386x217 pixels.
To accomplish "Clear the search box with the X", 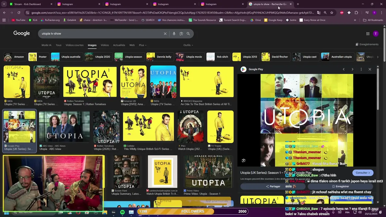I will (165, 34).
